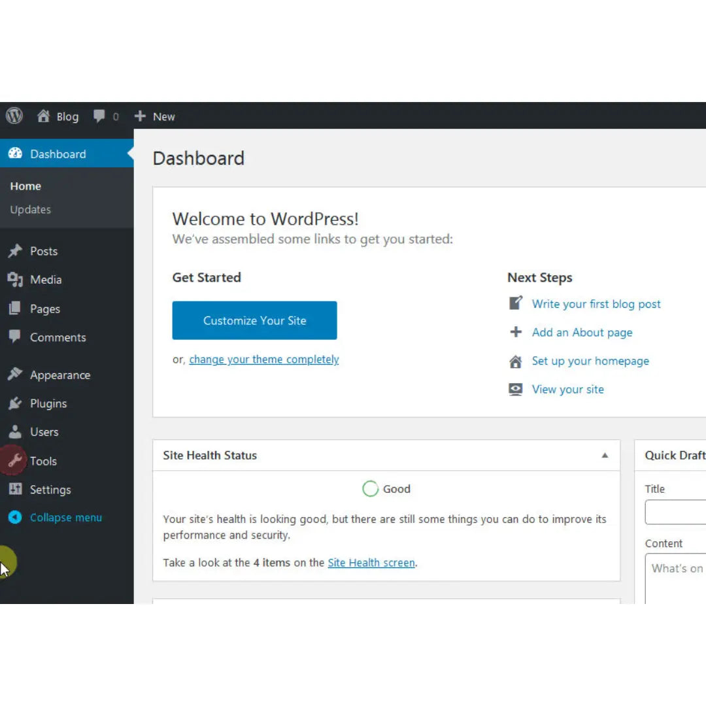Open Updates under Dashboard
This screenshot has width=706, height=706.
coord(30,210)
